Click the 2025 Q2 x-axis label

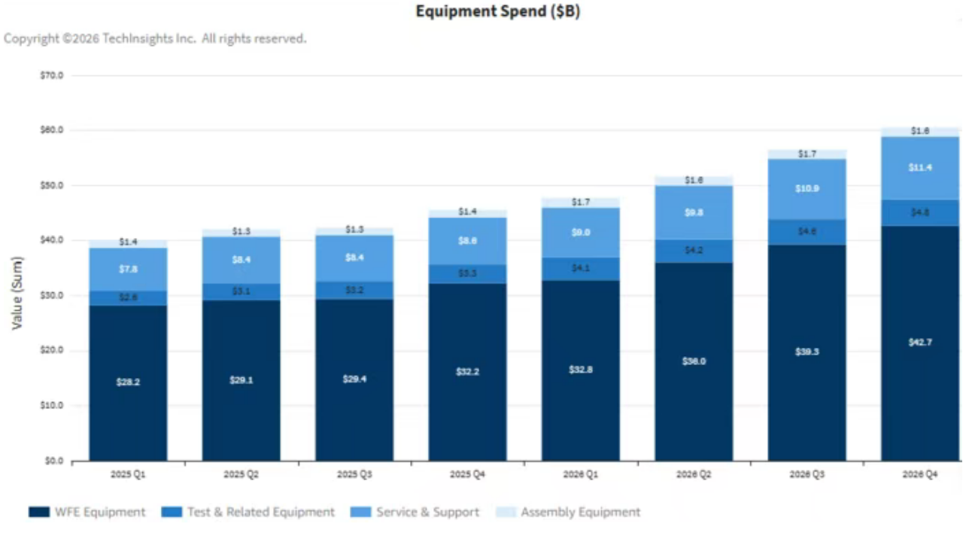click(x=241, y=475)
